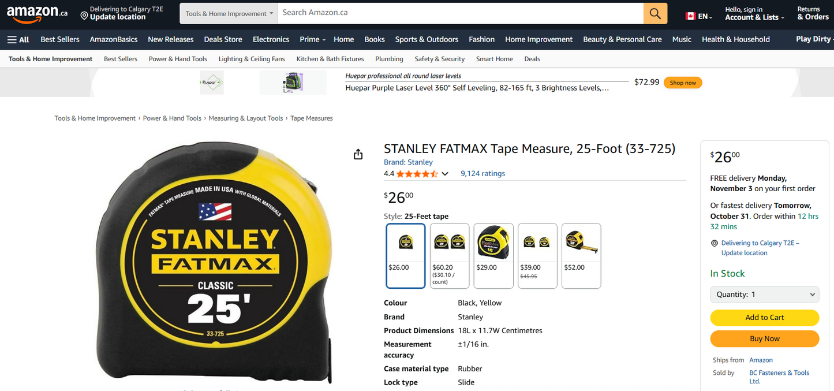Viewport: 834px width, 391px height.
Task: Switch to the Best Sellers nav item
Action: [x=59, y=39]
